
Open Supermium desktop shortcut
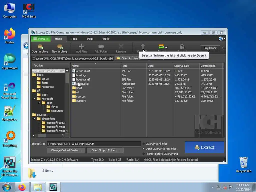point(10,61)
